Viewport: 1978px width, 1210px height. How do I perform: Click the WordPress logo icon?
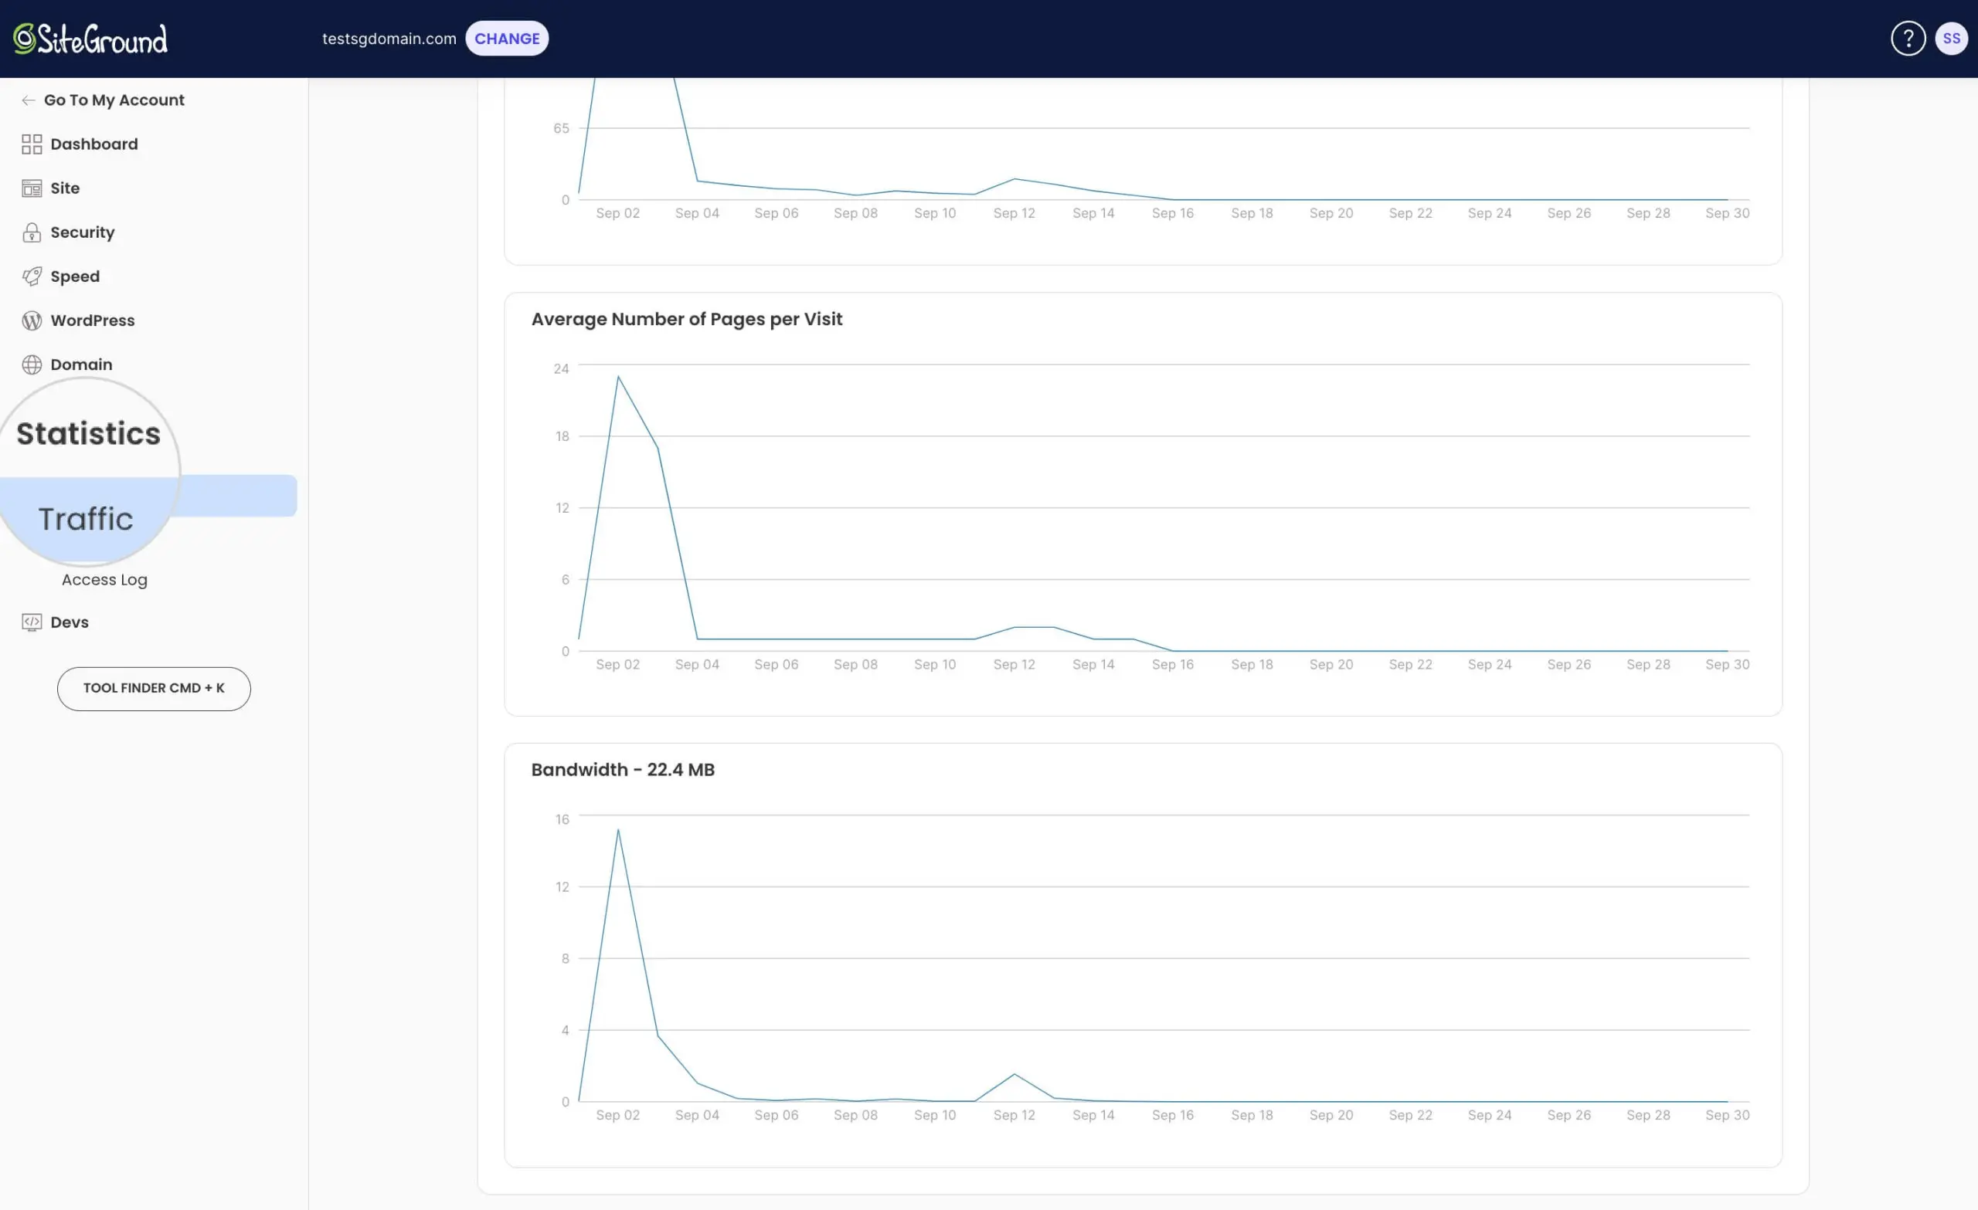[x=32, y=321]
